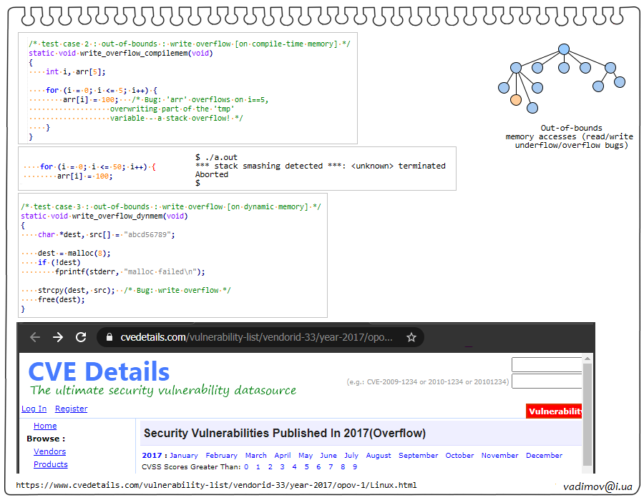Click the padlock site security icon
This screenshot has height=500, width=644.
109,337
